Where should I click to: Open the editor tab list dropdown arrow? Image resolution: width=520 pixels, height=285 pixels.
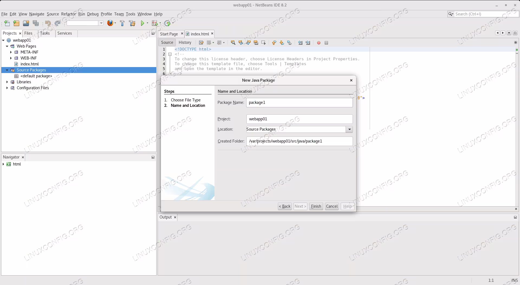[x=509, y=33]
